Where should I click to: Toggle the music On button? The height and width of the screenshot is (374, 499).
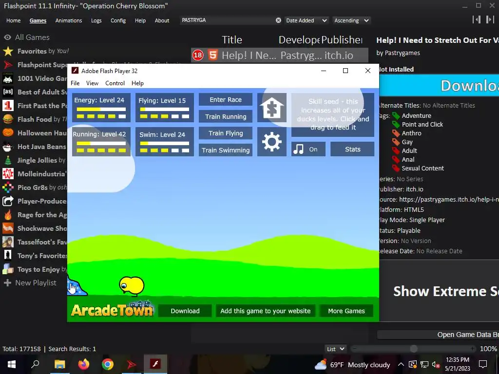click(308, 149)
